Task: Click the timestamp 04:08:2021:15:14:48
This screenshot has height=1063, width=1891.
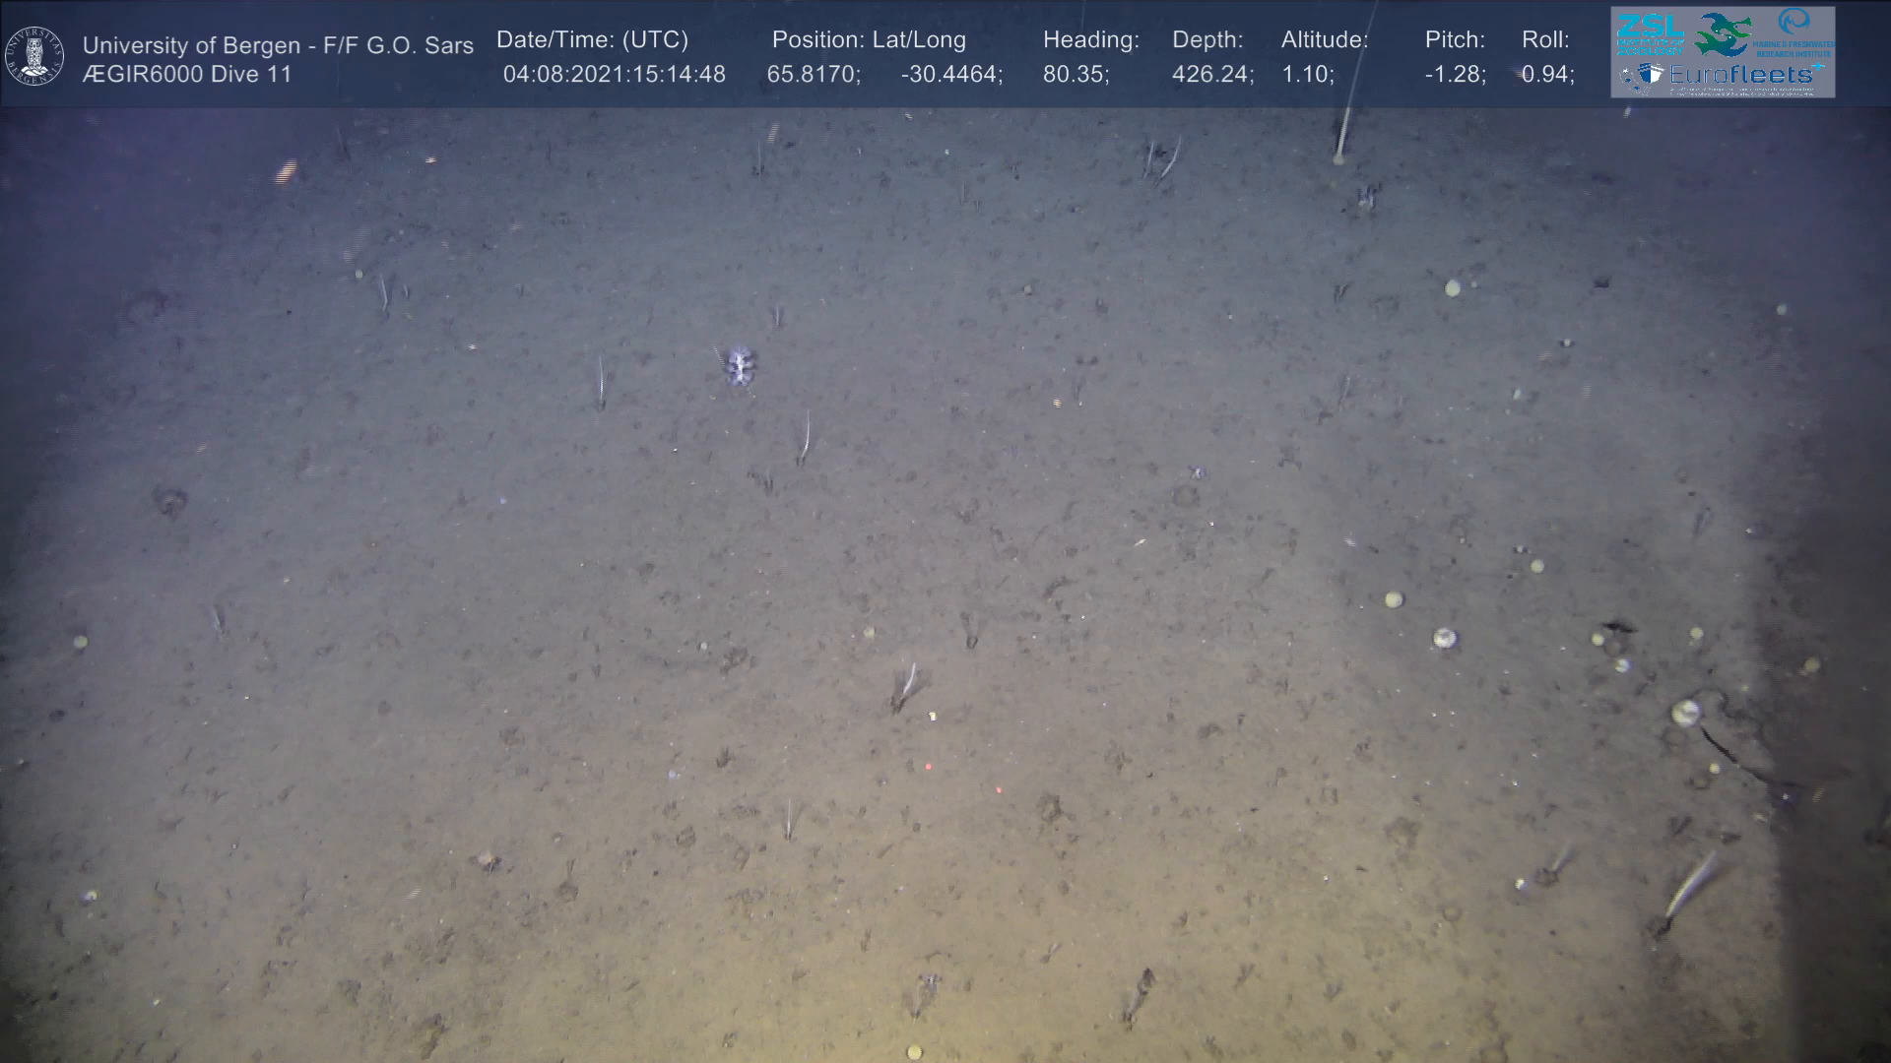Action: (x=614, y=75)
